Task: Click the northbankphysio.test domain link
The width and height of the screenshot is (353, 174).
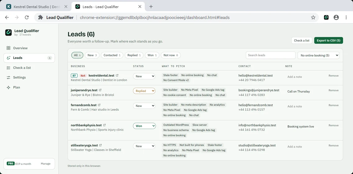Action: coord(86,125)
